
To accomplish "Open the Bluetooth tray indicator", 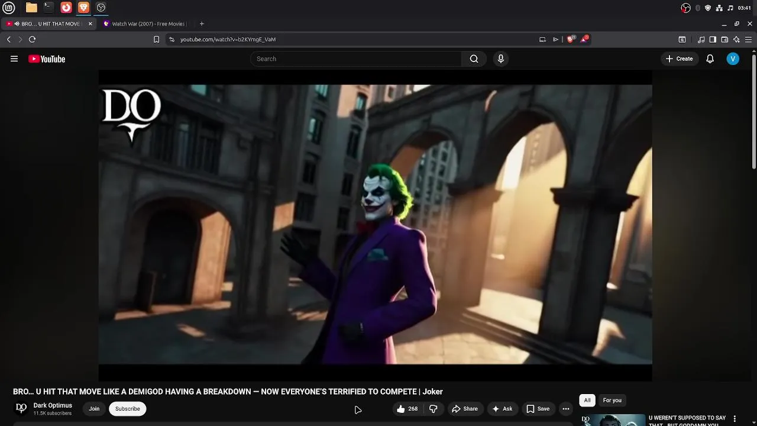I will [x=698, y=8].
